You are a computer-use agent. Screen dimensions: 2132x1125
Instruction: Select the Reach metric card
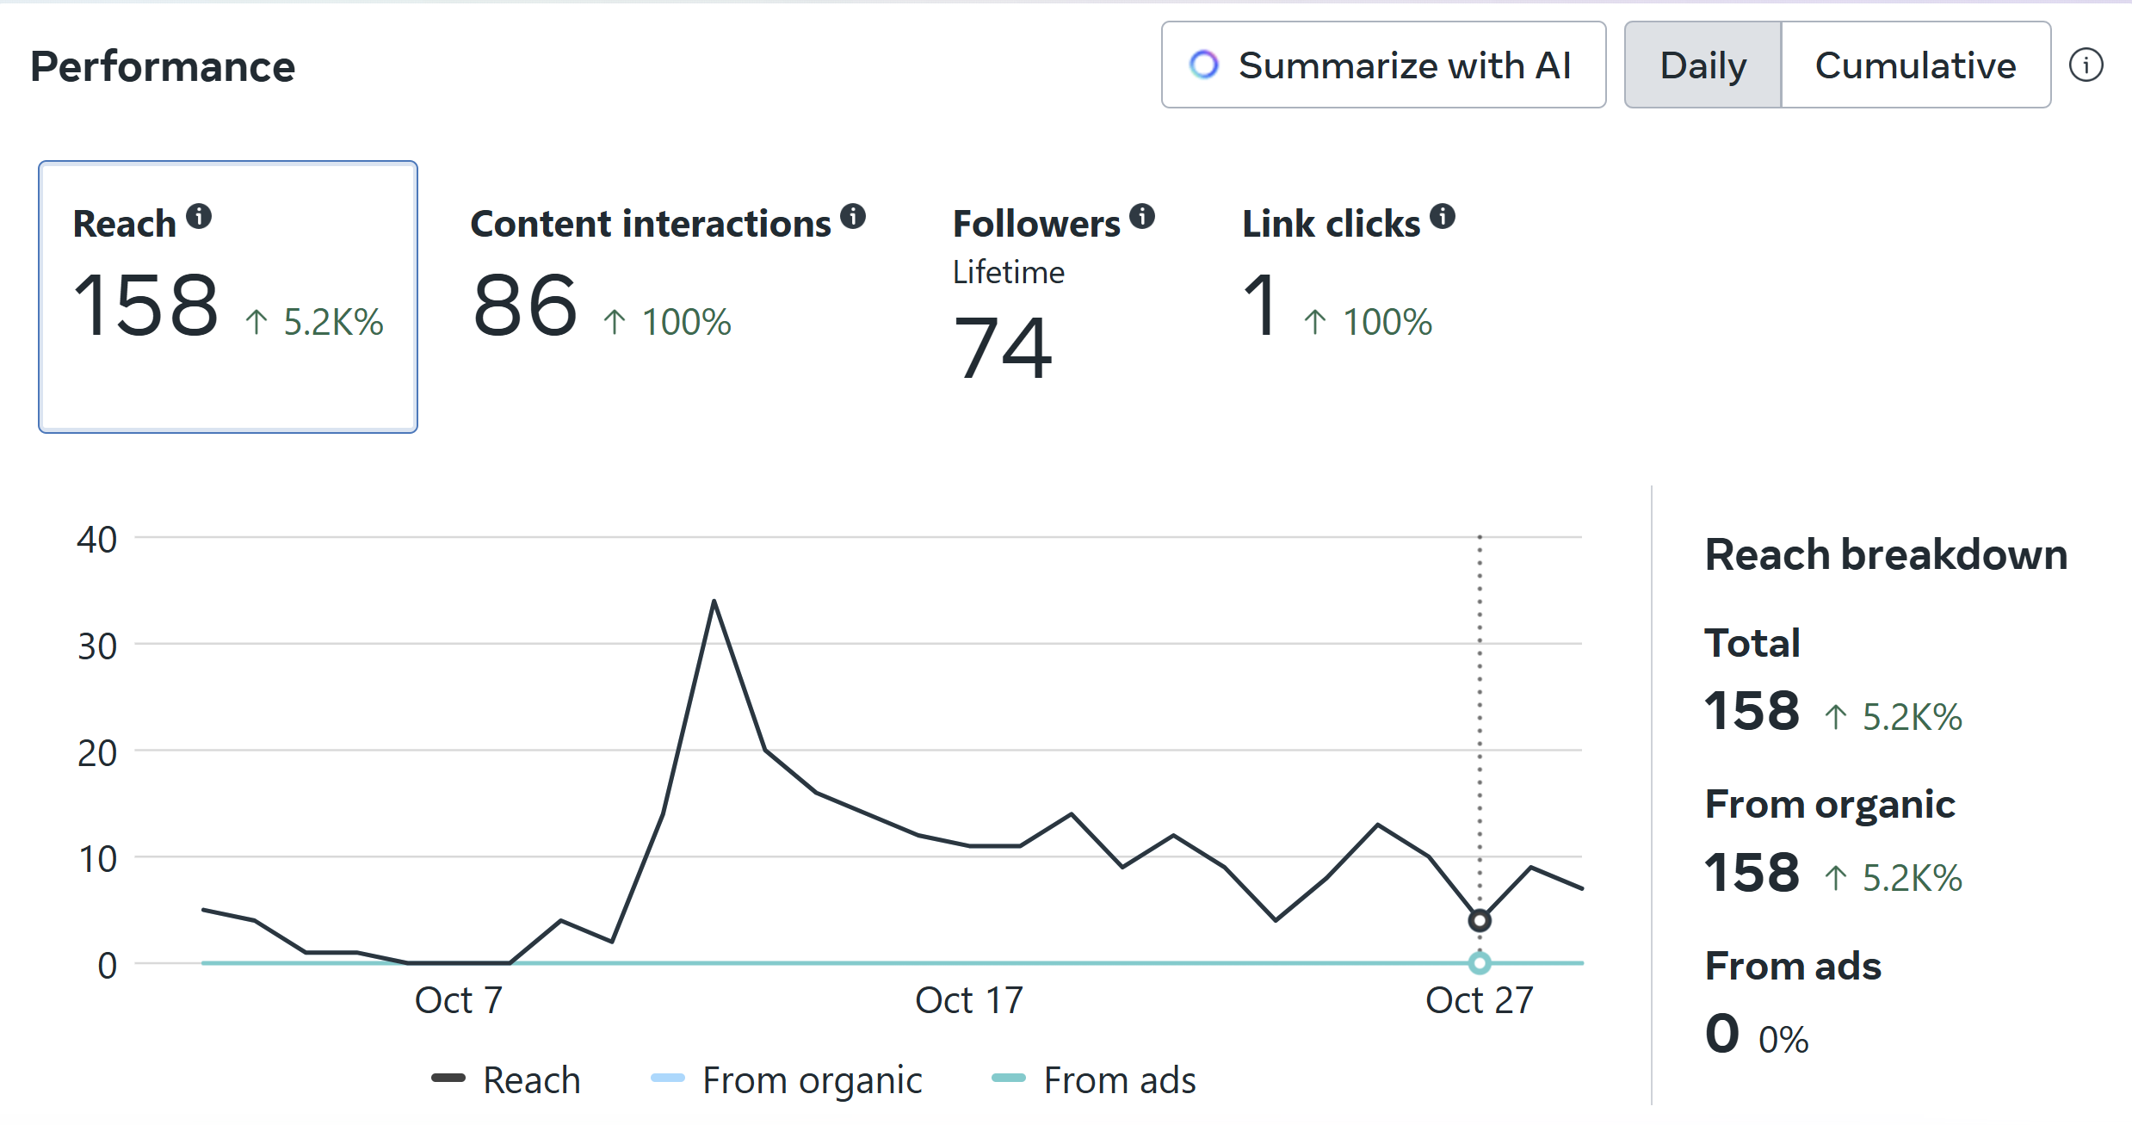point(228,297)
